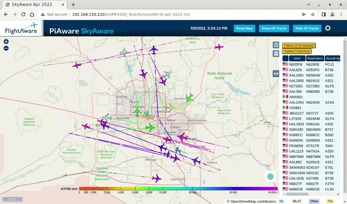
Task: Open a new browser tab
Action: coord(73,5)
